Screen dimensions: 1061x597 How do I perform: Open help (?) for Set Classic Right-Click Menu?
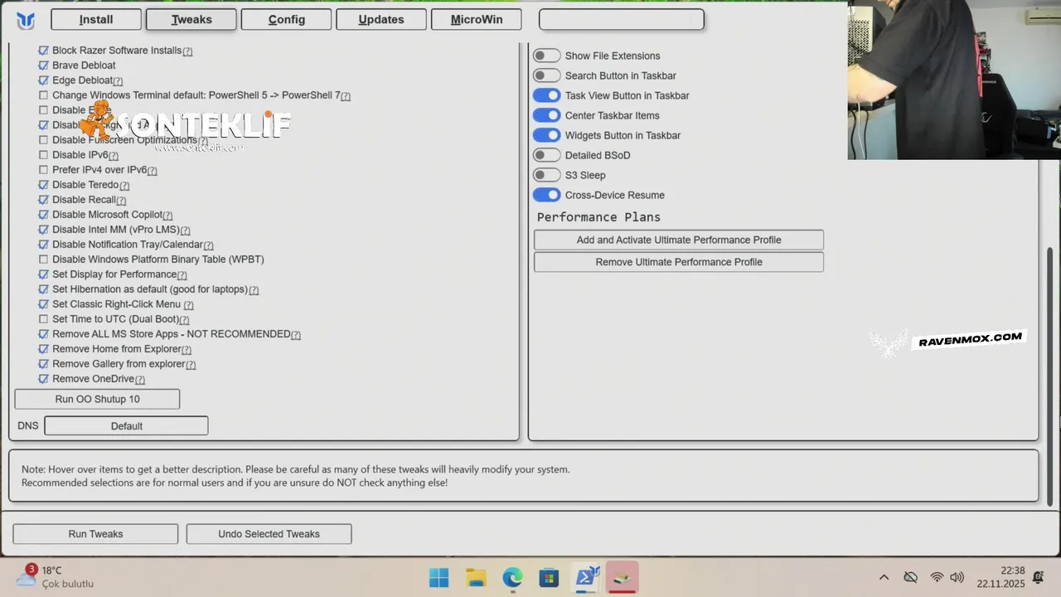pyautogui.click(x=188, y=305)
